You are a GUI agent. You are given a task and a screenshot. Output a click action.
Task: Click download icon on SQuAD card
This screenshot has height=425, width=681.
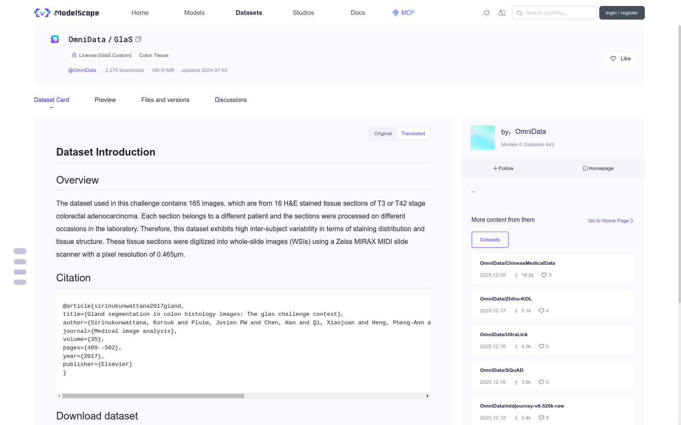pyautogui.click(x=516, y=382)
